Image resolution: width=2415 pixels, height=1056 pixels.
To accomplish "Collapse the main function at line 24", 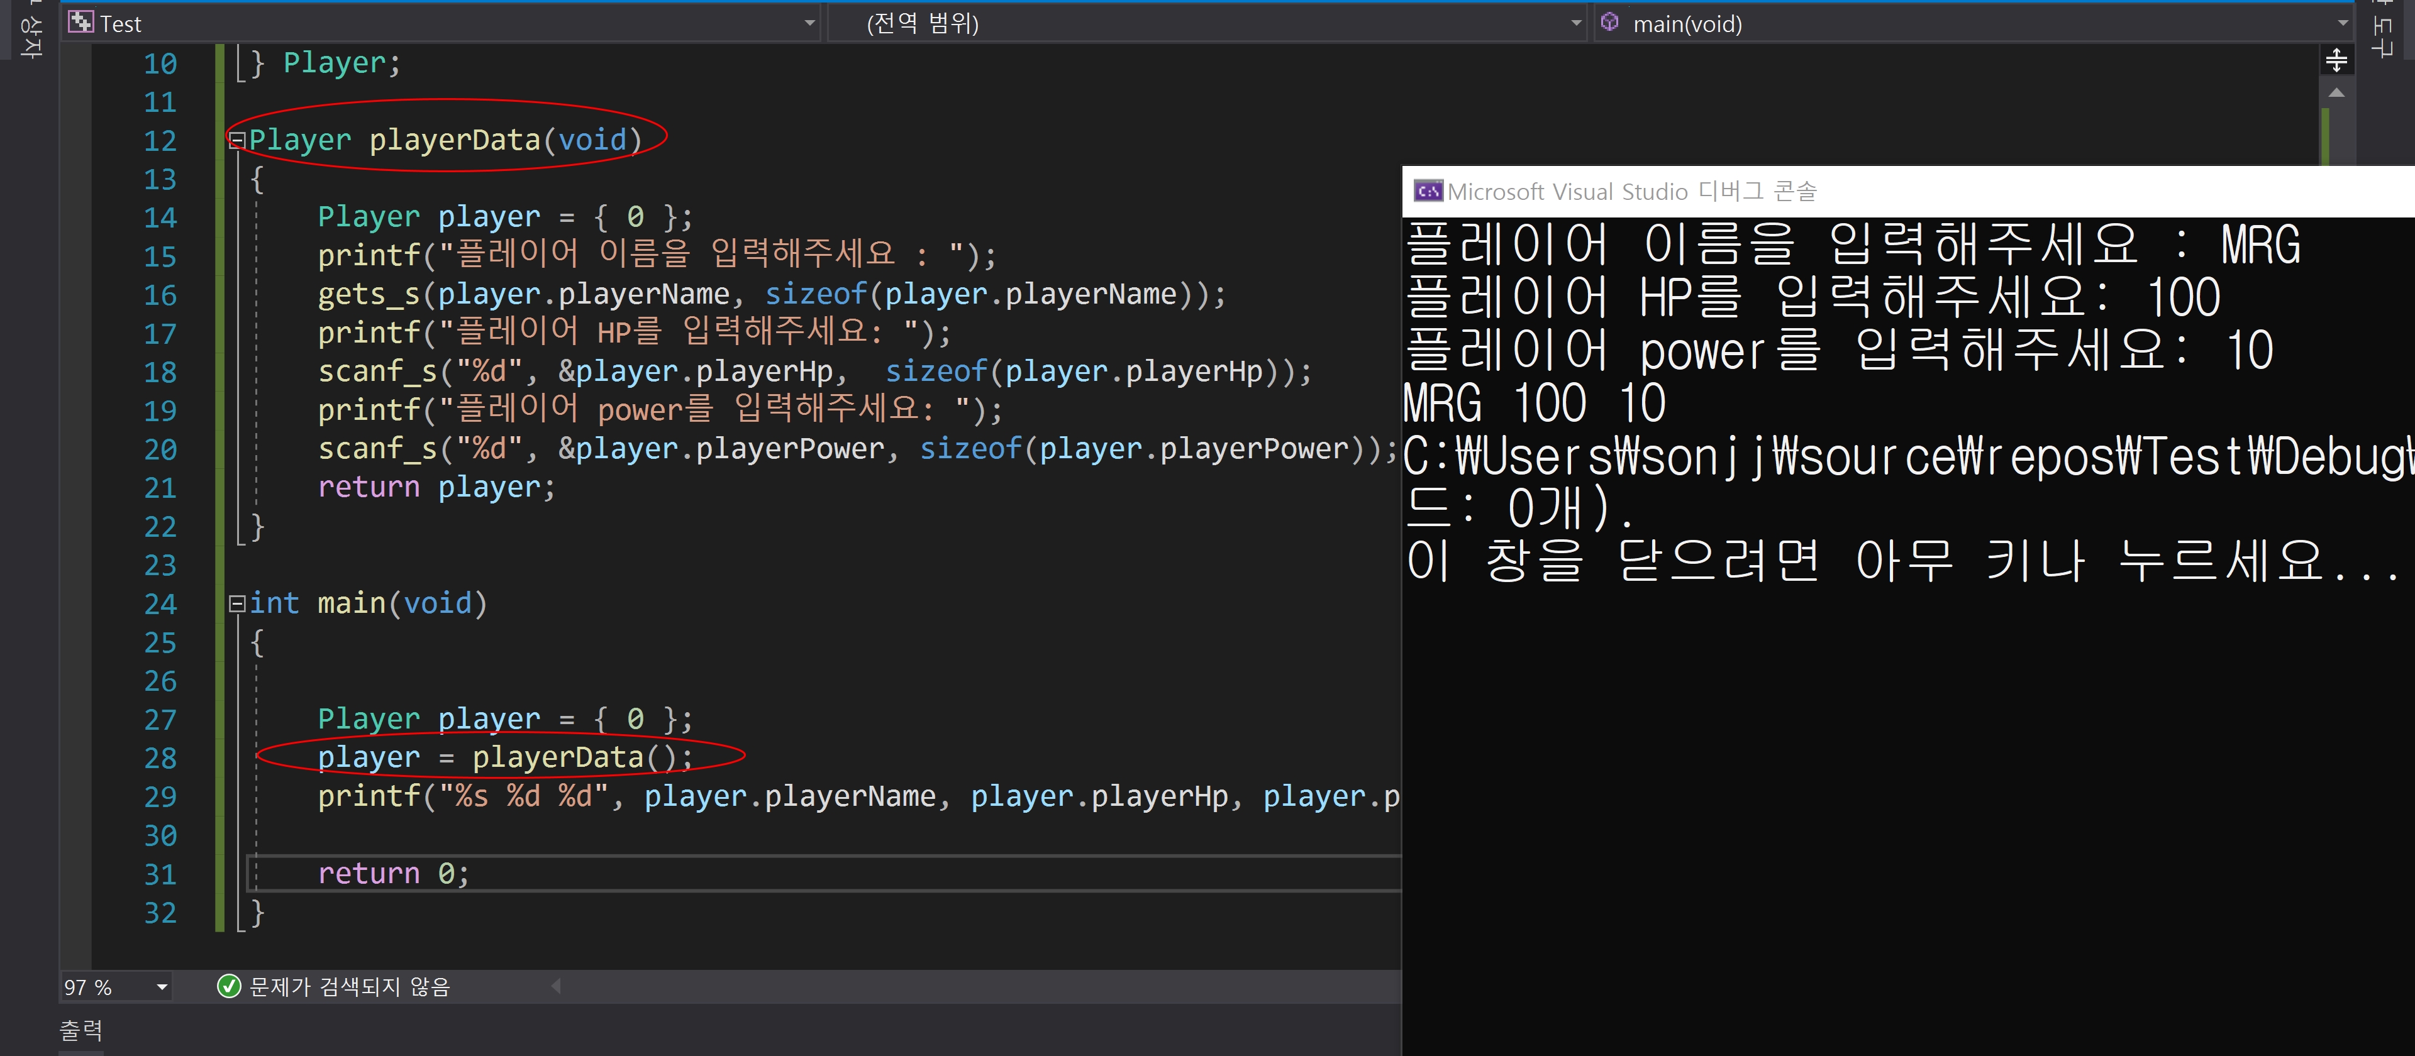I will (x=237, y=603).
